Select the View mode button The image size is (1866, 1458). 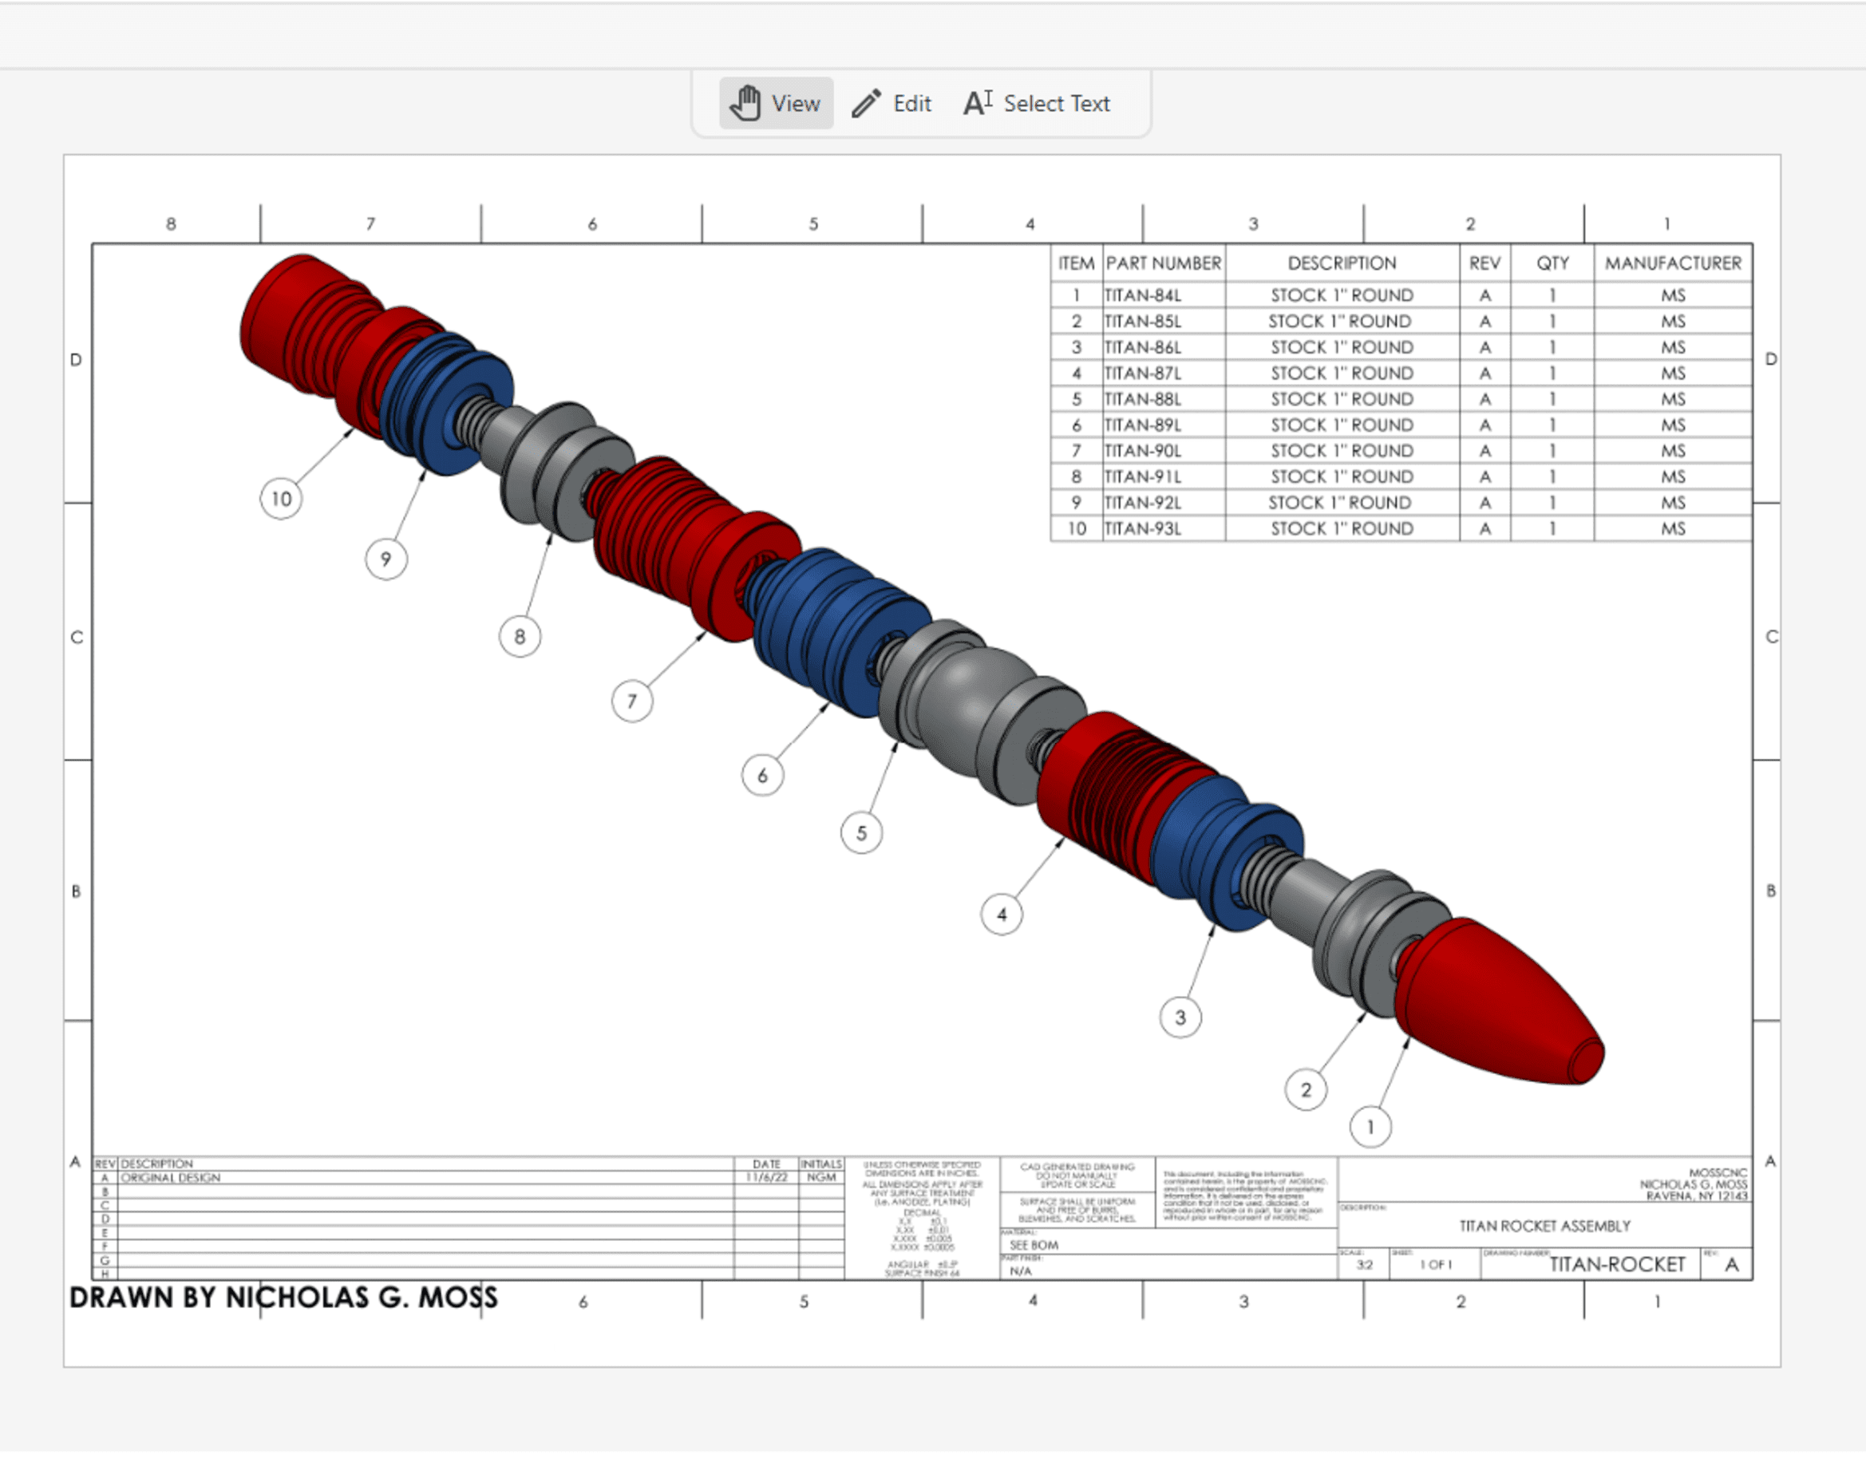coord(776,104)
